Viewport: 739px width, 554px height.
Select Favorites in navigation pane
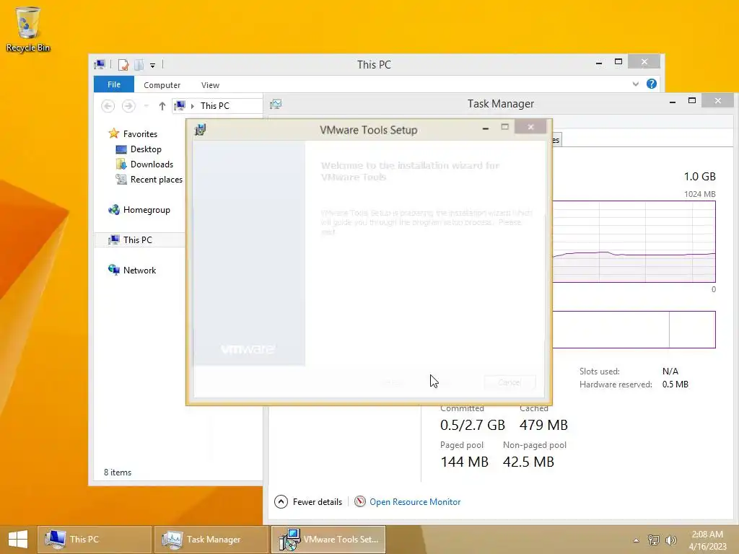pyautogui.click(x=140, y=133)
